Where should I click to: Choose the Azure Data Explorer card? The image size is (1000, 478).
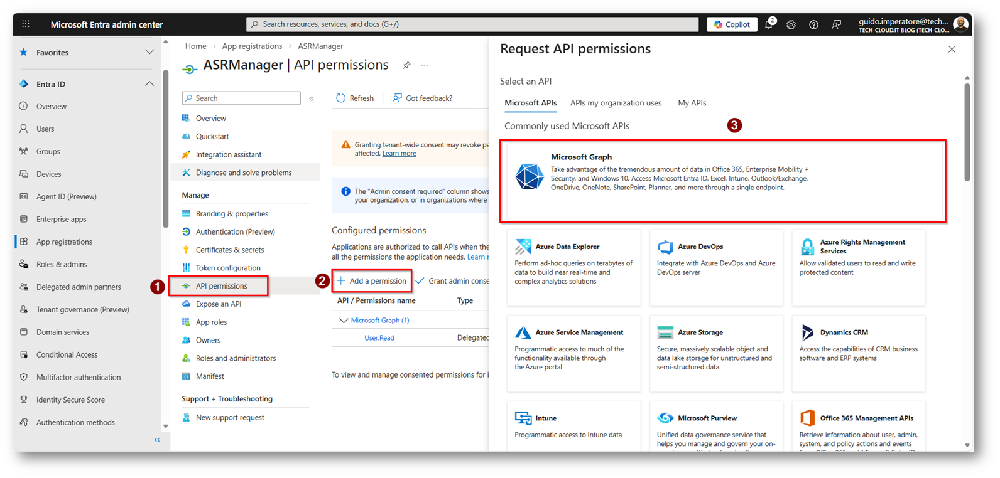573,268
